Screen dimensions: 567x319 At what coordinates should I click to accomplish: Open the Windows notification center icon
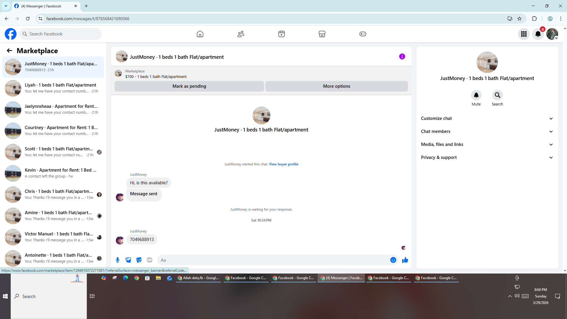tap(558, 296)
